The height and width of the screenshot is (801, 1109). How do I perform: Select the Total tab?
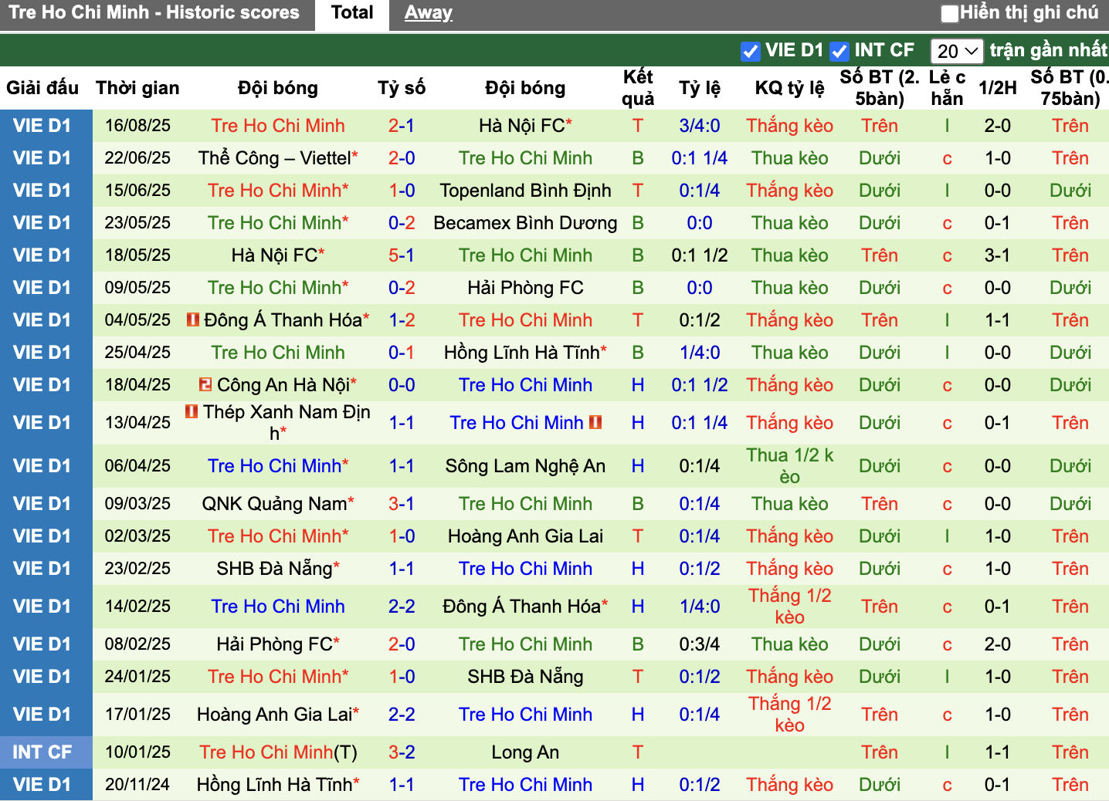coord(352,13)
